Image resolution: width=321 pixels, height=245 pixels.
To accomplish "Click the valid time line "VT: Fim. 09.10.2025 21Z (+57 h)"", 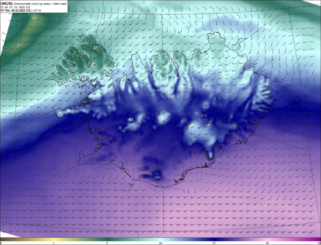I will pyautogui.click(x=21, y=11).
